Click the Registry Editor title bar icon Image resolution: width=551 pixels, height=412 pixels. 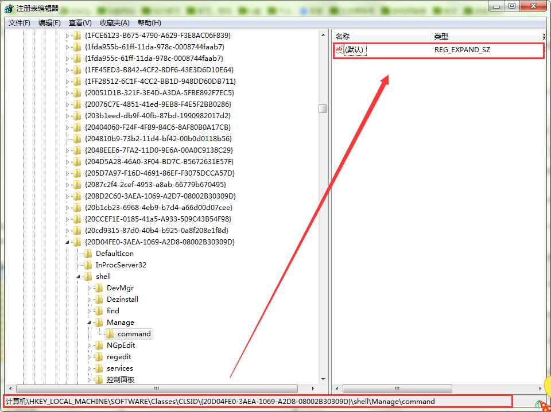(x=9, y=8)
